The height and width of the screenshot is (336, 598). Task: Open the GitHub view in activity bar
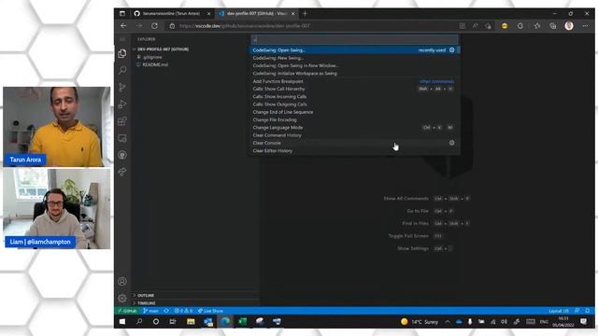click(122, 155)
